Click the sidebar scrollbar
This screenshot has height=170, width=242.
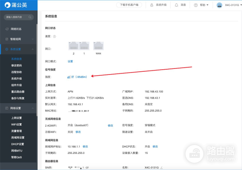click(x=37, y=70)
